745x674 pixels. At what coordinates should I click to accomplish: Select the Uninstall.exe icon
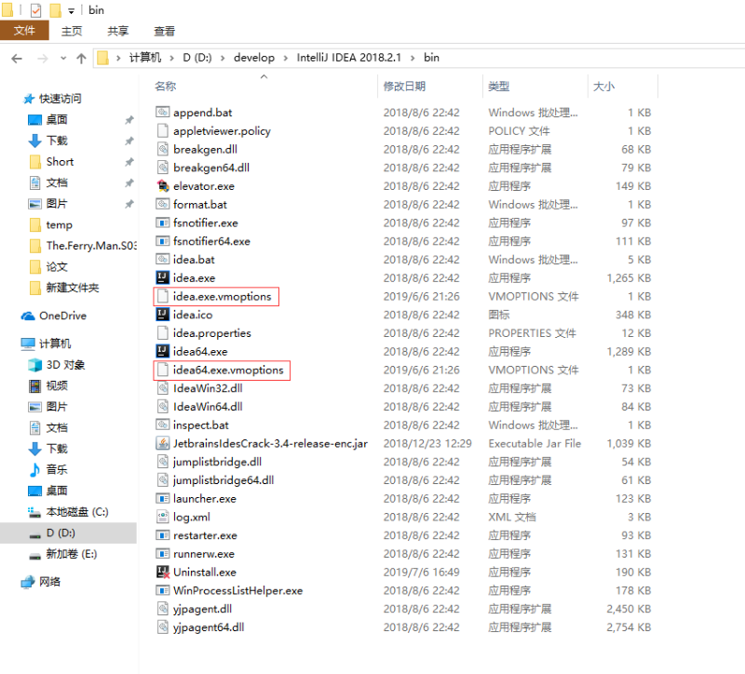162,572
